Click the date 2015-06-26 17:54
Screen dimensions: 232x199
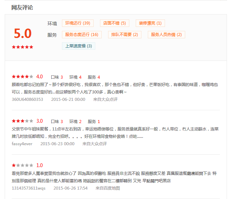tap(71, 188)
